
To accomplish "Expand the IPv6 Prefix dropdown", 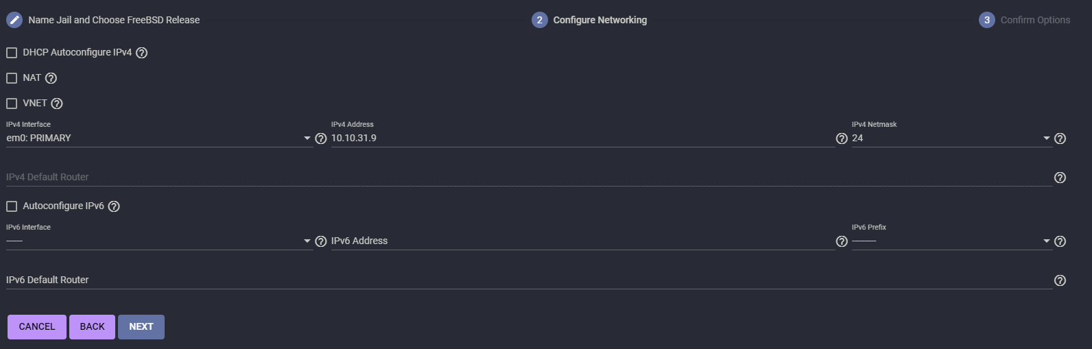I will [x=951, y=241].
